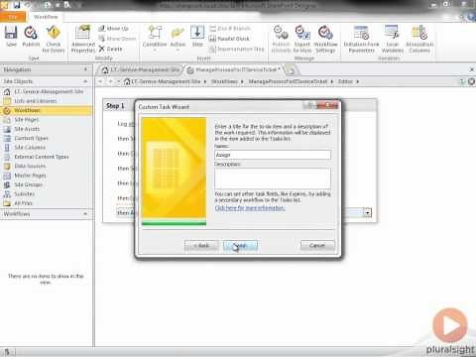Viewport: 476px width, 357px height.
Task: Click Delete in the Modify group
Action: coord(111,49)
